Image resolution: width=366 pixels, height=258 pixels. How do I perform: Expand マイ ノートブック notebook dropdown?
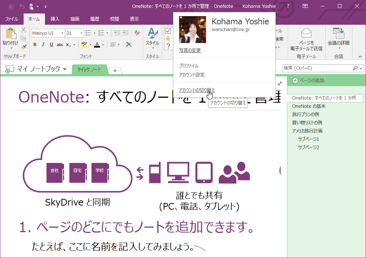[65, 69]
